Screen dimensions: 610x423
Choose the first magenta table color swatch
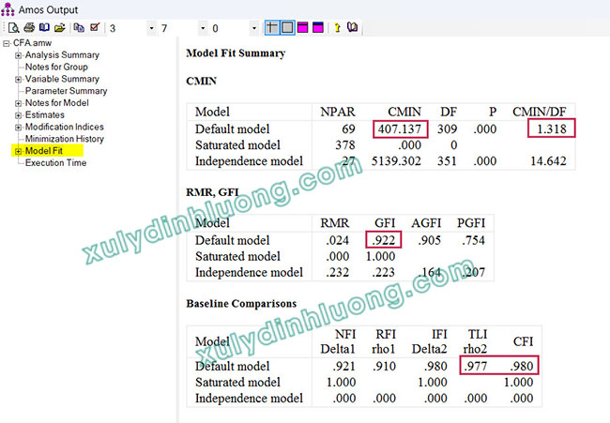(302, 28)
